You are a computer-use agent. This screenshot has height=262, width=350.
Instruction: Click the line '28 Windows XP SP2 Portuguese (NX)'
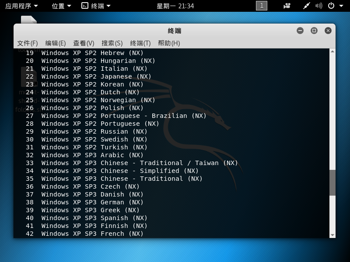click(92, 124)
